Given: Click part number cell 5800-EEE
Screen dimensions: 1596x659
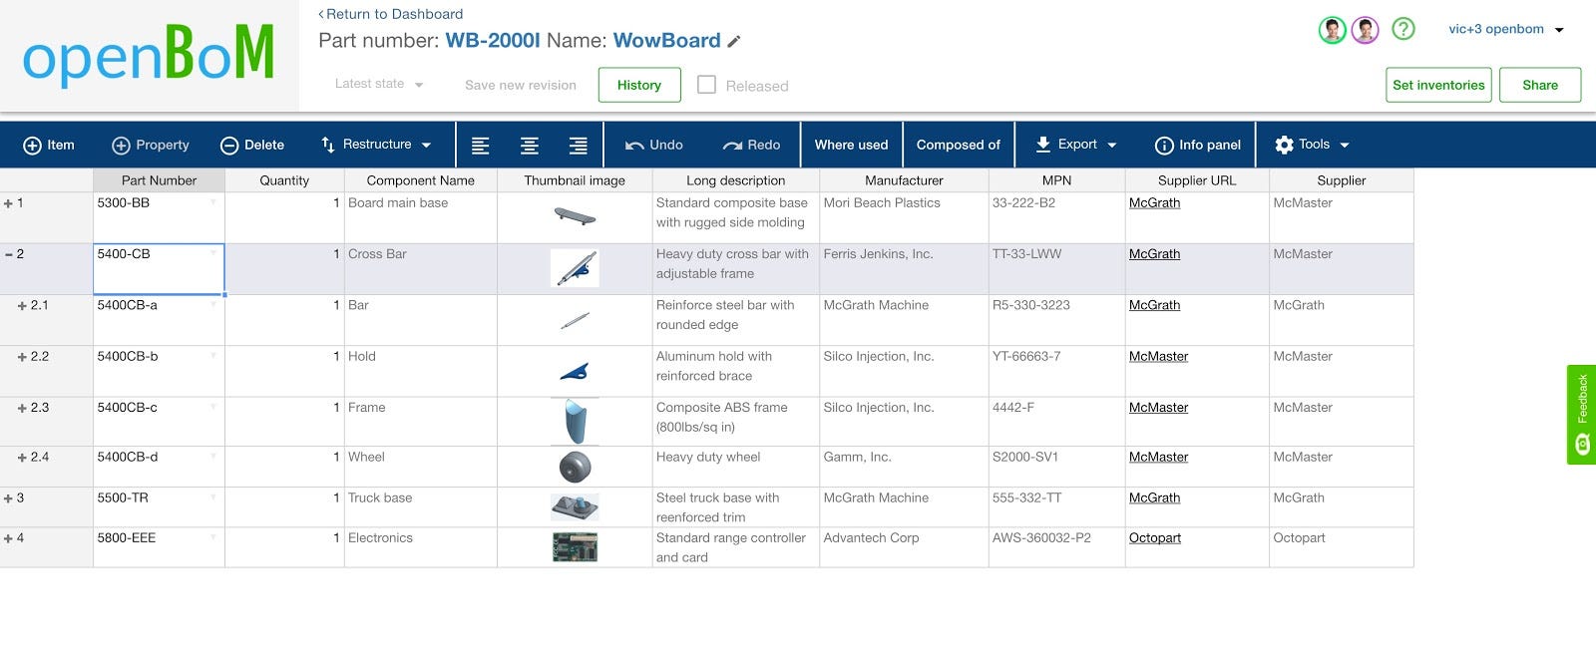Looking at the screenshot, I should 159,547.
